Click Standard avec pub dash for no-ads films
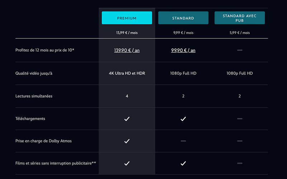The image size is (287, 179). pos(239,163)
